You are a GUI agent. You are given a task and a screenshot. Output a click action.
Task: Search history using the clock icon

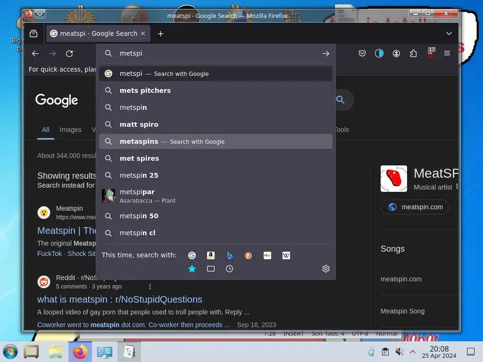pyautogui.click(x=230, y=269)
